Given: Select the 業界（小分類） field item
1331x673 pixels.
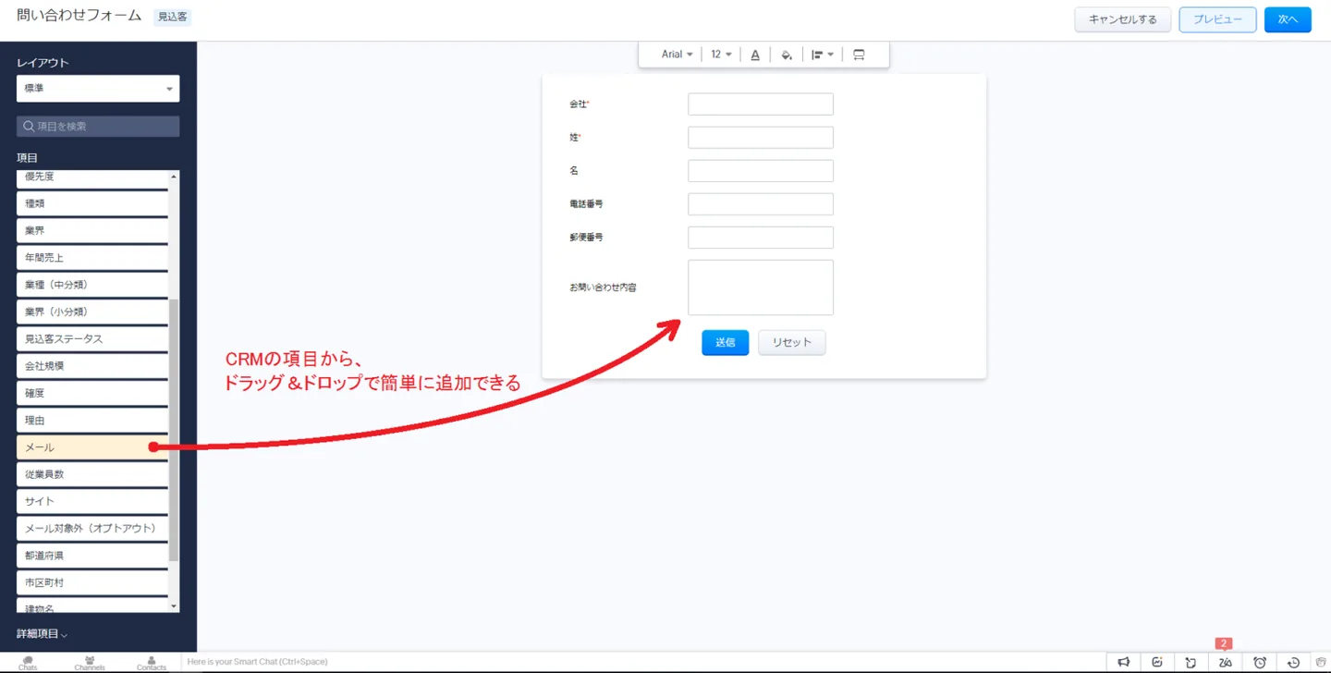Looking at the screenshot, I should click(x=92, y=312).
